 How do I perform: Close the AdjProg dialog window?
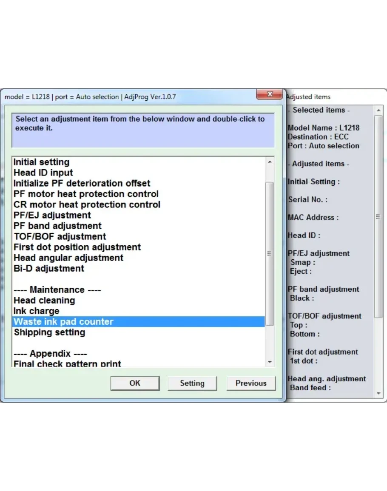(269, 94)
